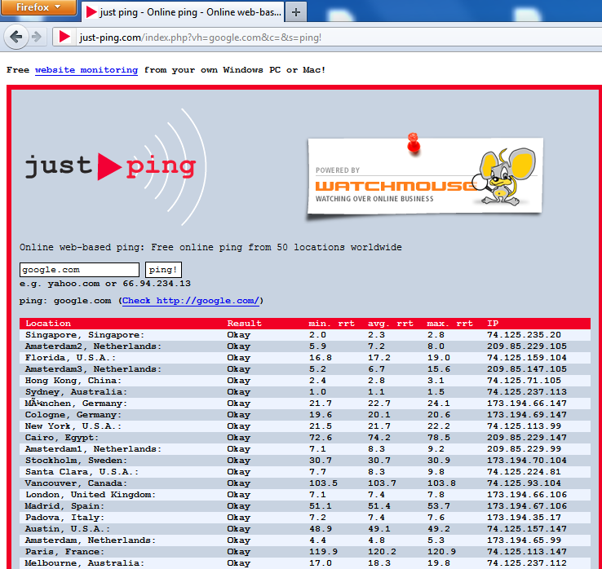Click the site favicon in address bar
The width and height of the screenshot is (602, 569).
pyautogui.click(x=64, y=37)
